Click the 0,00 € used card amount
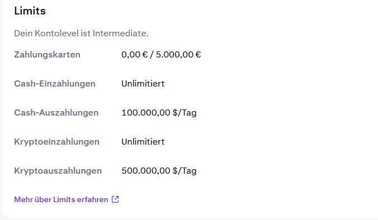 coord(135,55)
